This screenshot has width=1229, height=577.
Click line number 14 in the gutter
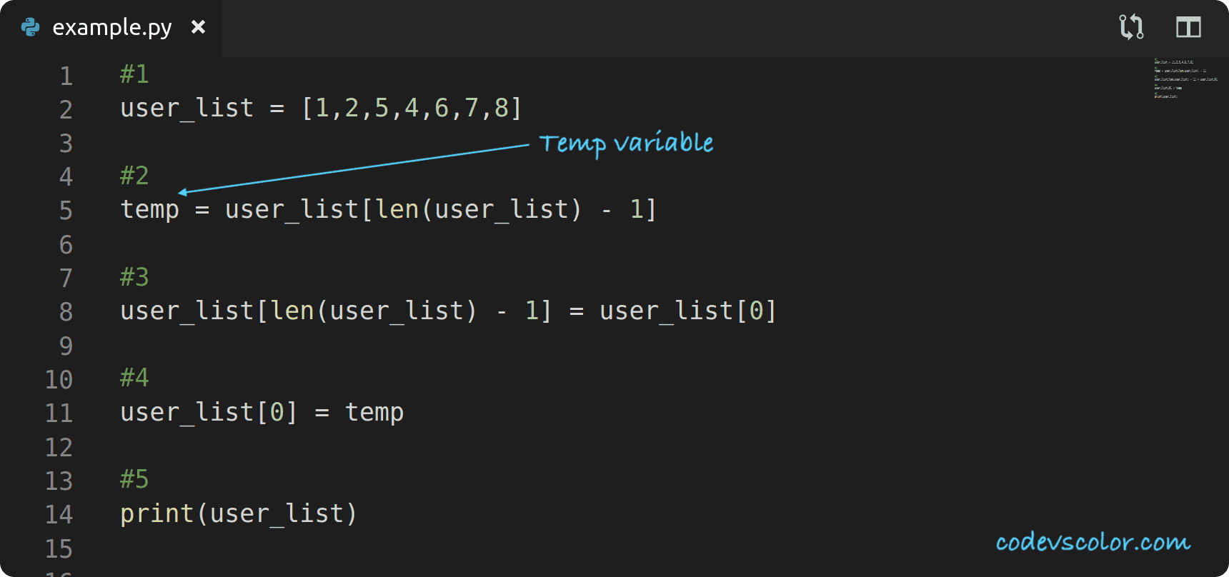point(59,513)
